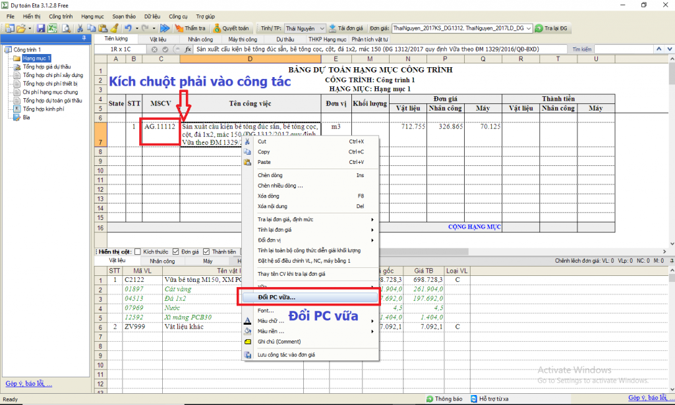Click the Format Painter brush icon
675x405 pixels.
pos(114,28)
